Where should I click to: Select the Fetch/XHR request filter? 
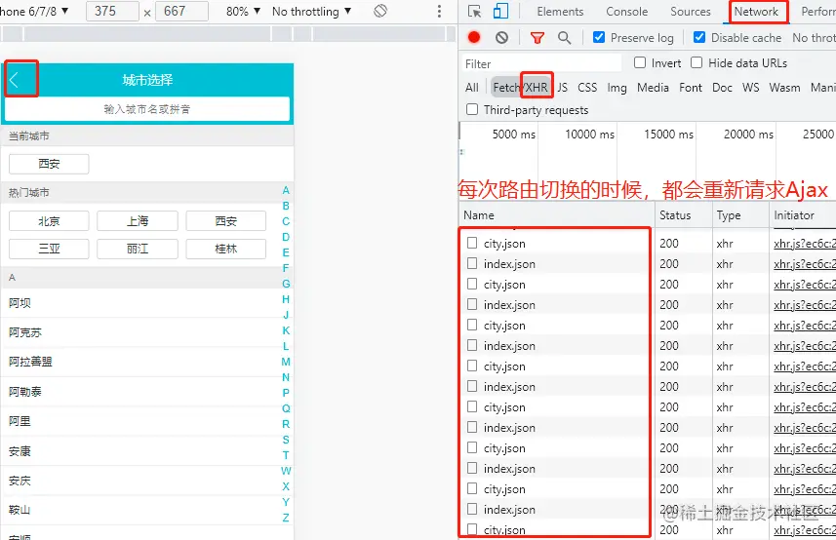[x=520, y=88]
